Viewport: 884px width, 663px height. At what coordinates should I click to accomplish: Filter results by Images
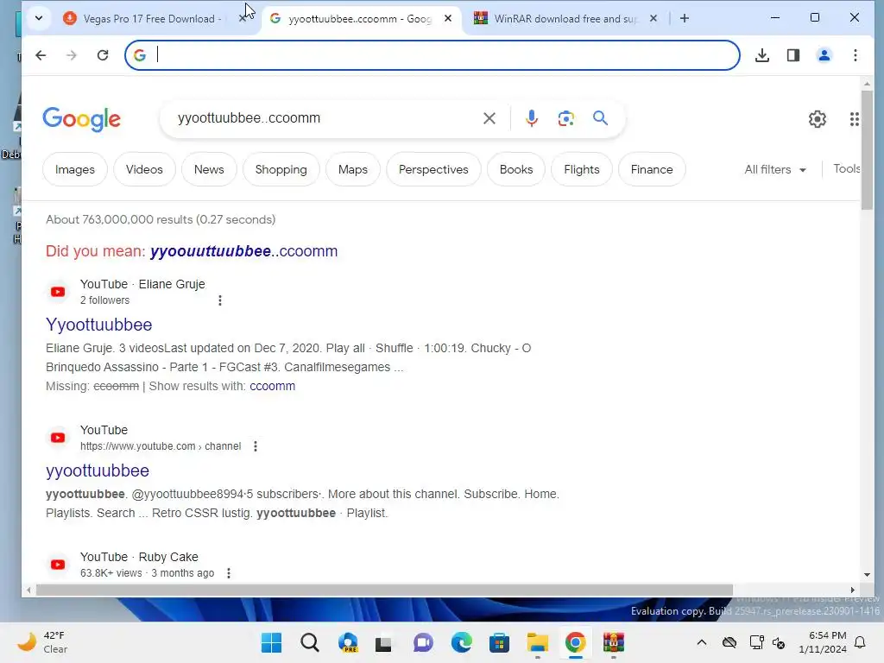click(75, 170)
